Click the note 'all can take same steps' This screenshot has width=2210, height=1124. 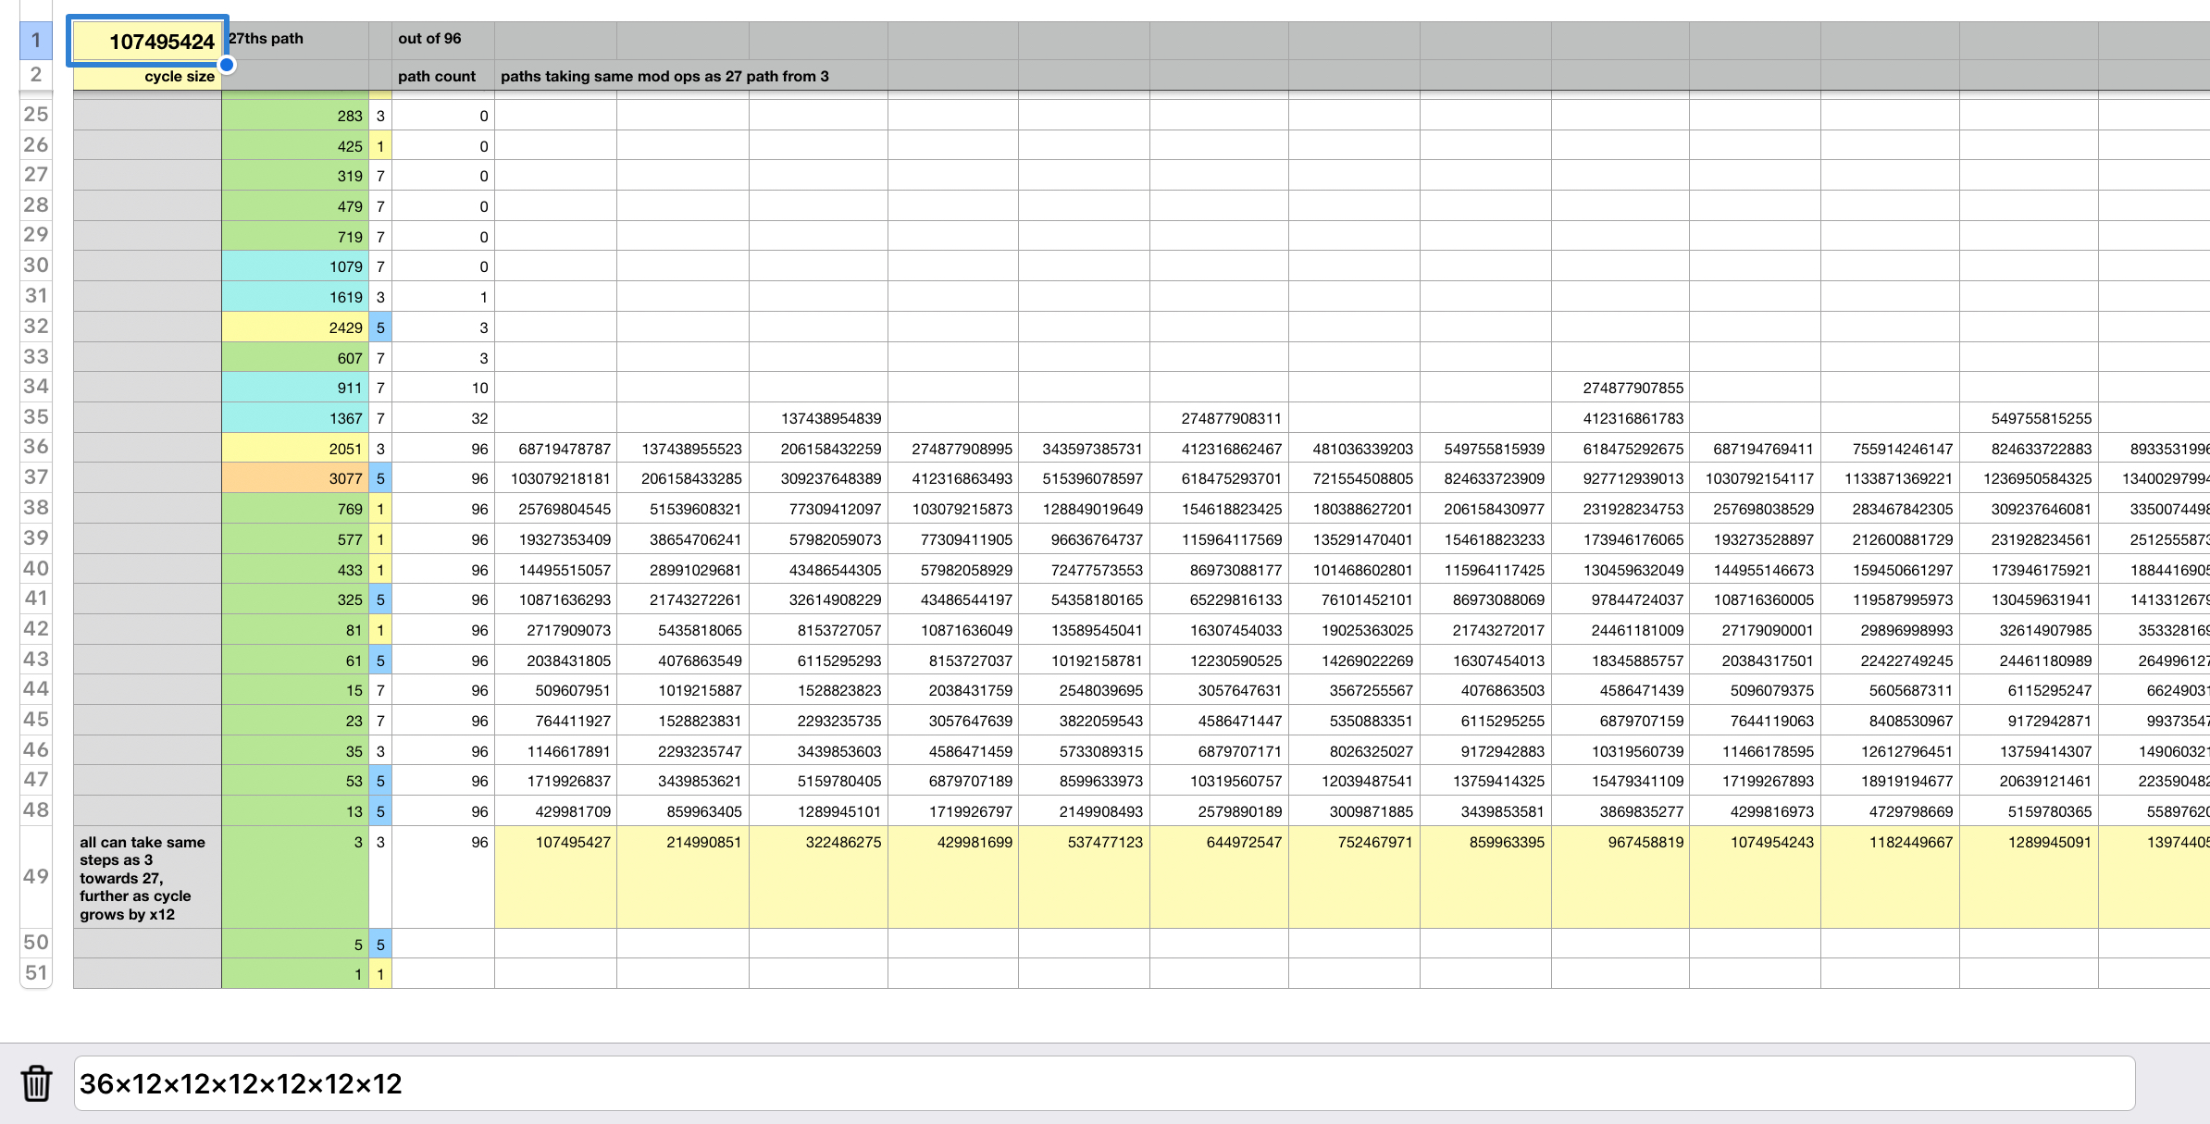tap(147, 877)
